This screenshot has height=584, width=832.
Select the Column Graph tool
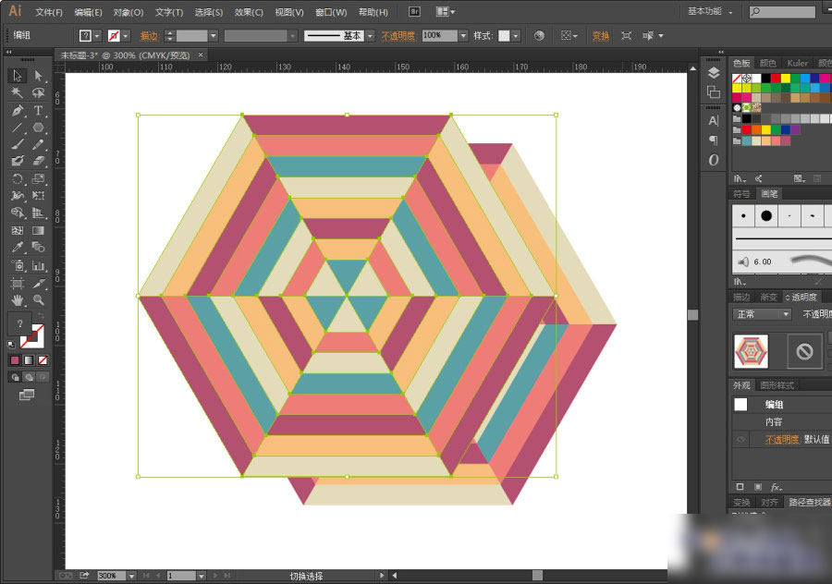38,265
